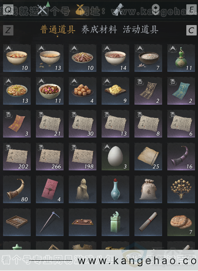Open the map pin location icon
This screenshot has width=198, height=271.
click(x=156, y=10)
